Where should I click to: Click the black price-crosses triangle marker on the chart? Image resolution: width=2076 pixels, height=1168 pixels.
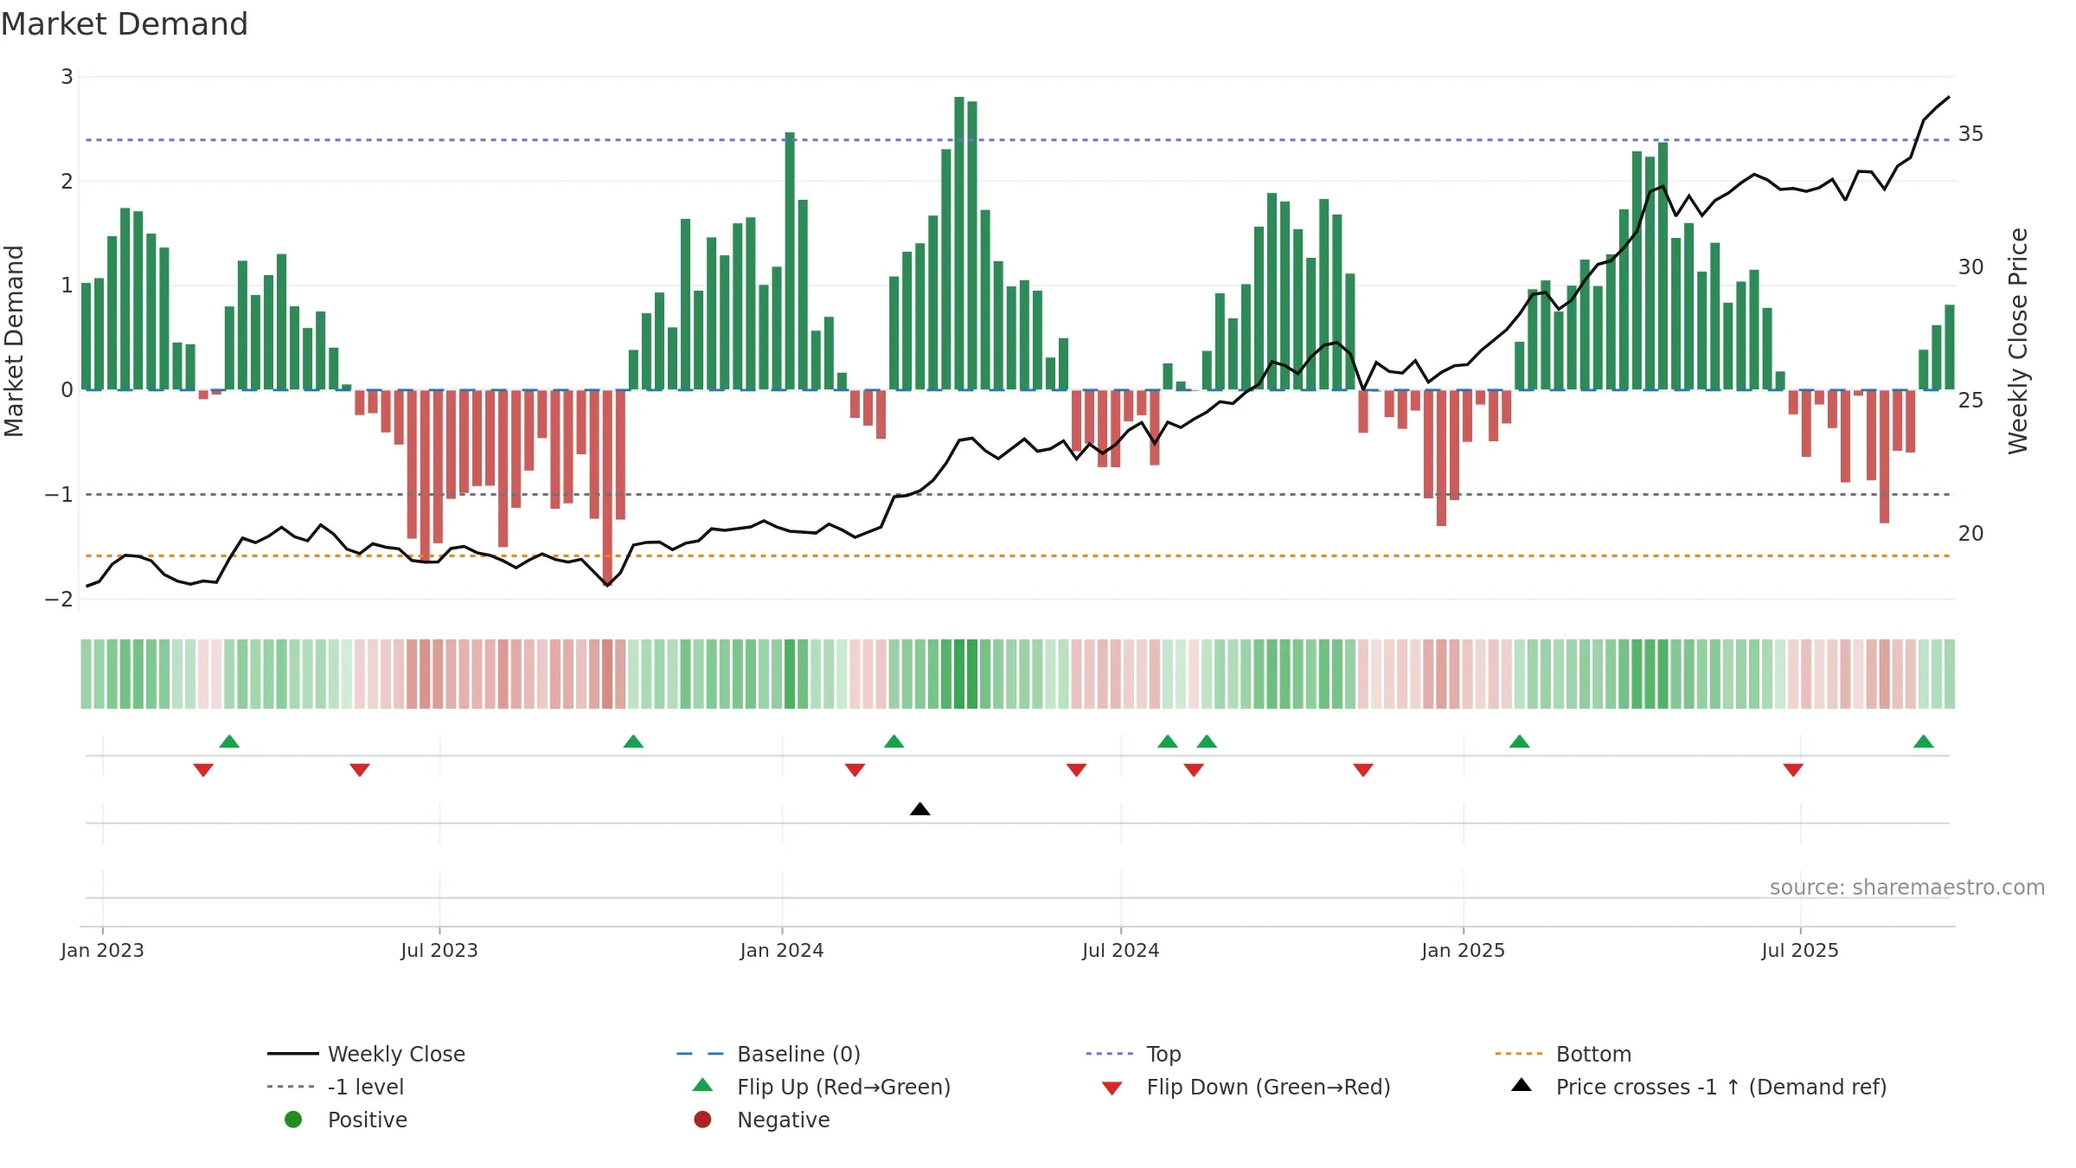click(x=920, y=809)
